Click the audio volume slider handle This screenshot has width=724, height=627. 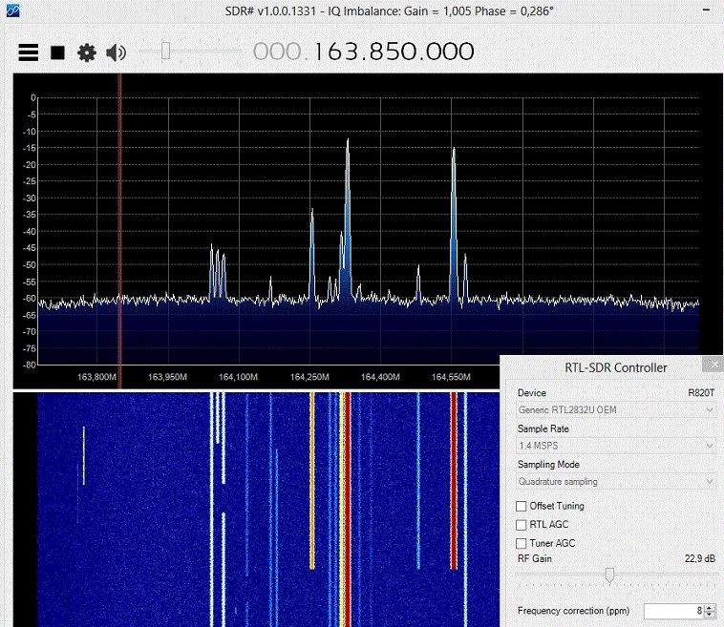point(165,52)
